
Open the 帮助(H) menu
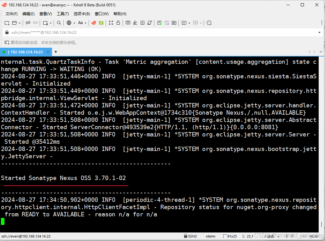(120, 14)
